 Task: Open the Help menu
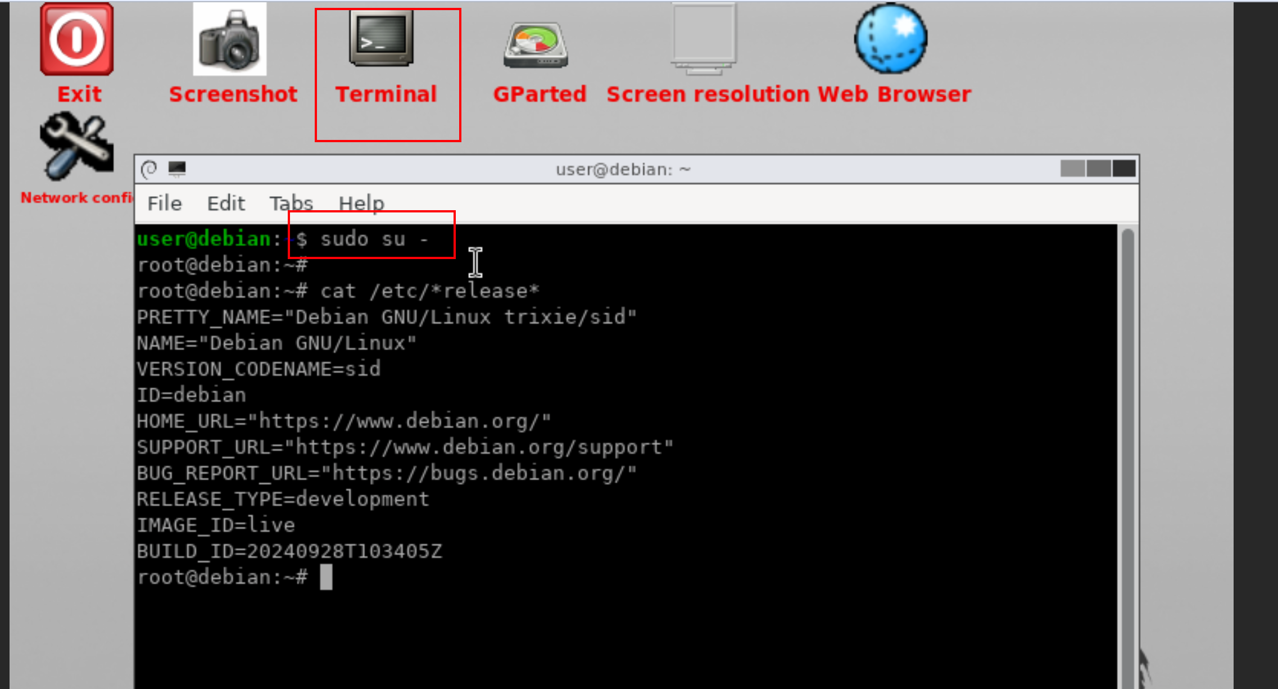361,203
